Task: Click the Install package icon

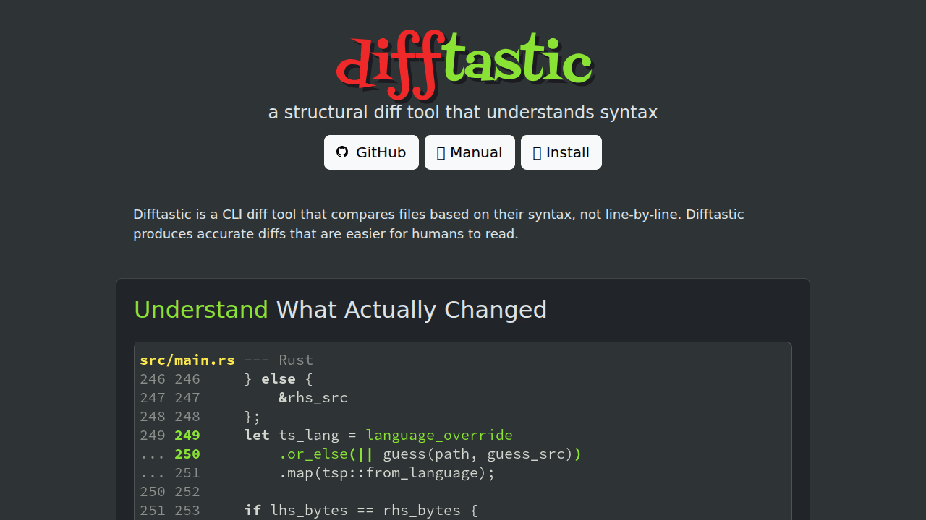Action: click(536, 152)
